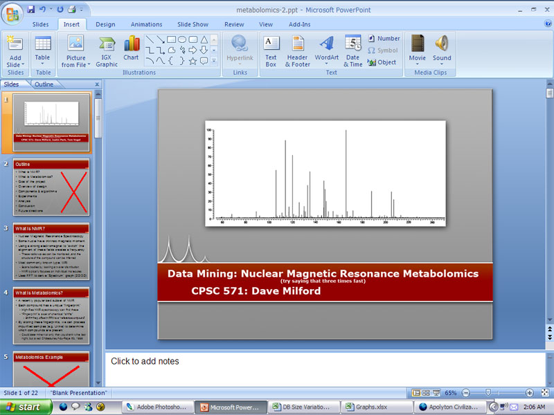The width and height of the screenshot is (554, 415).
Task: Switch to Normal view in status bar
Action: 416,393
